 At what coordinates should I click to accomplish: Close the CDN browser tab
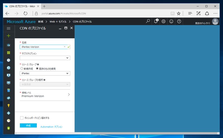coord(38,6)
